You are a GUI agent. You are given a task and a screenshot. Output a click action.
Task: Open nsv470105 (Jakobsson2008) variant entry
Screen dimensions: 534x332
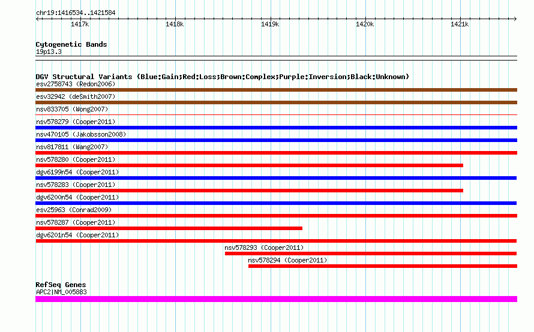(x=81, y=134)
